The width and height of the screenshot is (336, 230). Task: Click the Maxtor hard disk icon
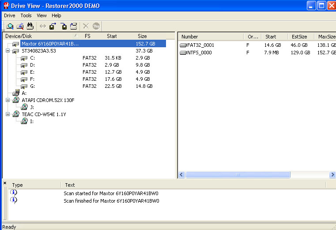click(x=15, y=44)
